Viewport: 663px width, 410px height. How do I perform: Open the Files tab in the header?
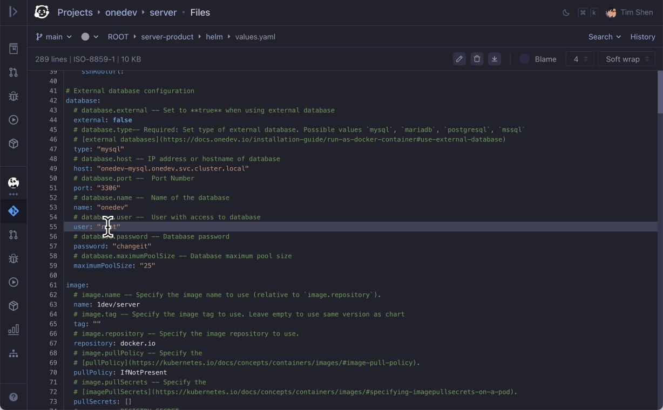click(x=200, y=12)
